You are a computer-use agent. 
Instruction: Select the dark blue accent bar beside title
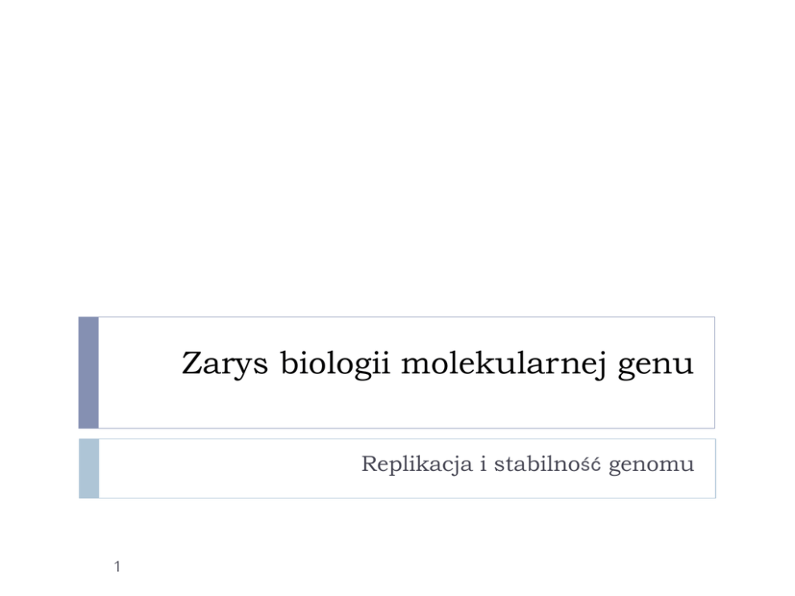[88, 372]
